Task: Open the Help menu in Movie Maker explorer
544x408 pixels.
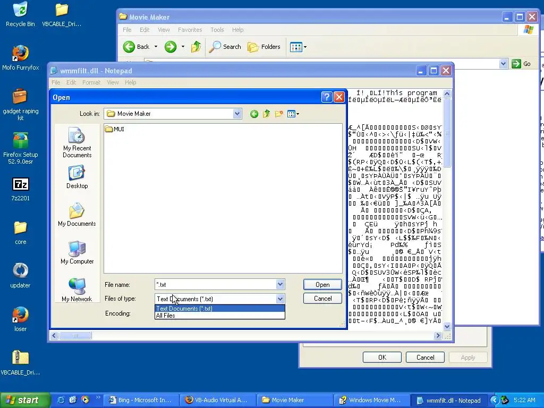Action: coord(237,30)
